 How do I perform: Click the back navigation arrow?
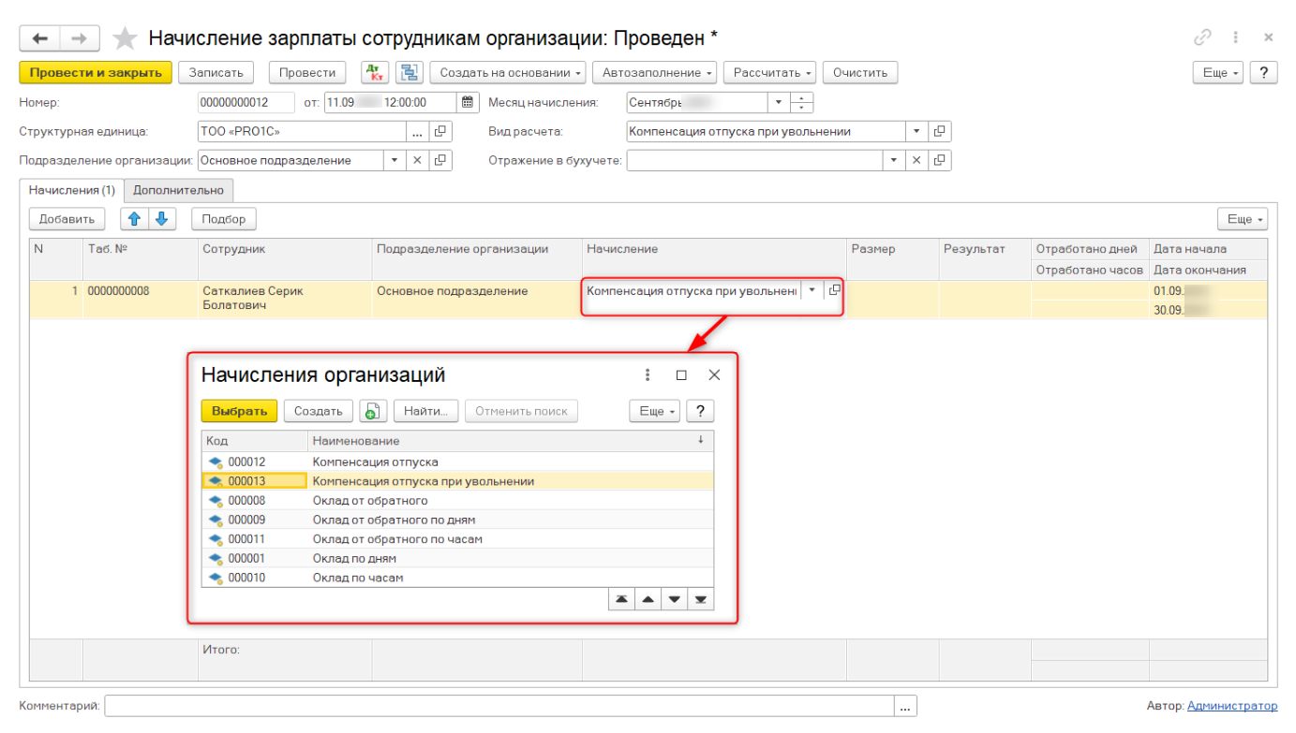39,38
